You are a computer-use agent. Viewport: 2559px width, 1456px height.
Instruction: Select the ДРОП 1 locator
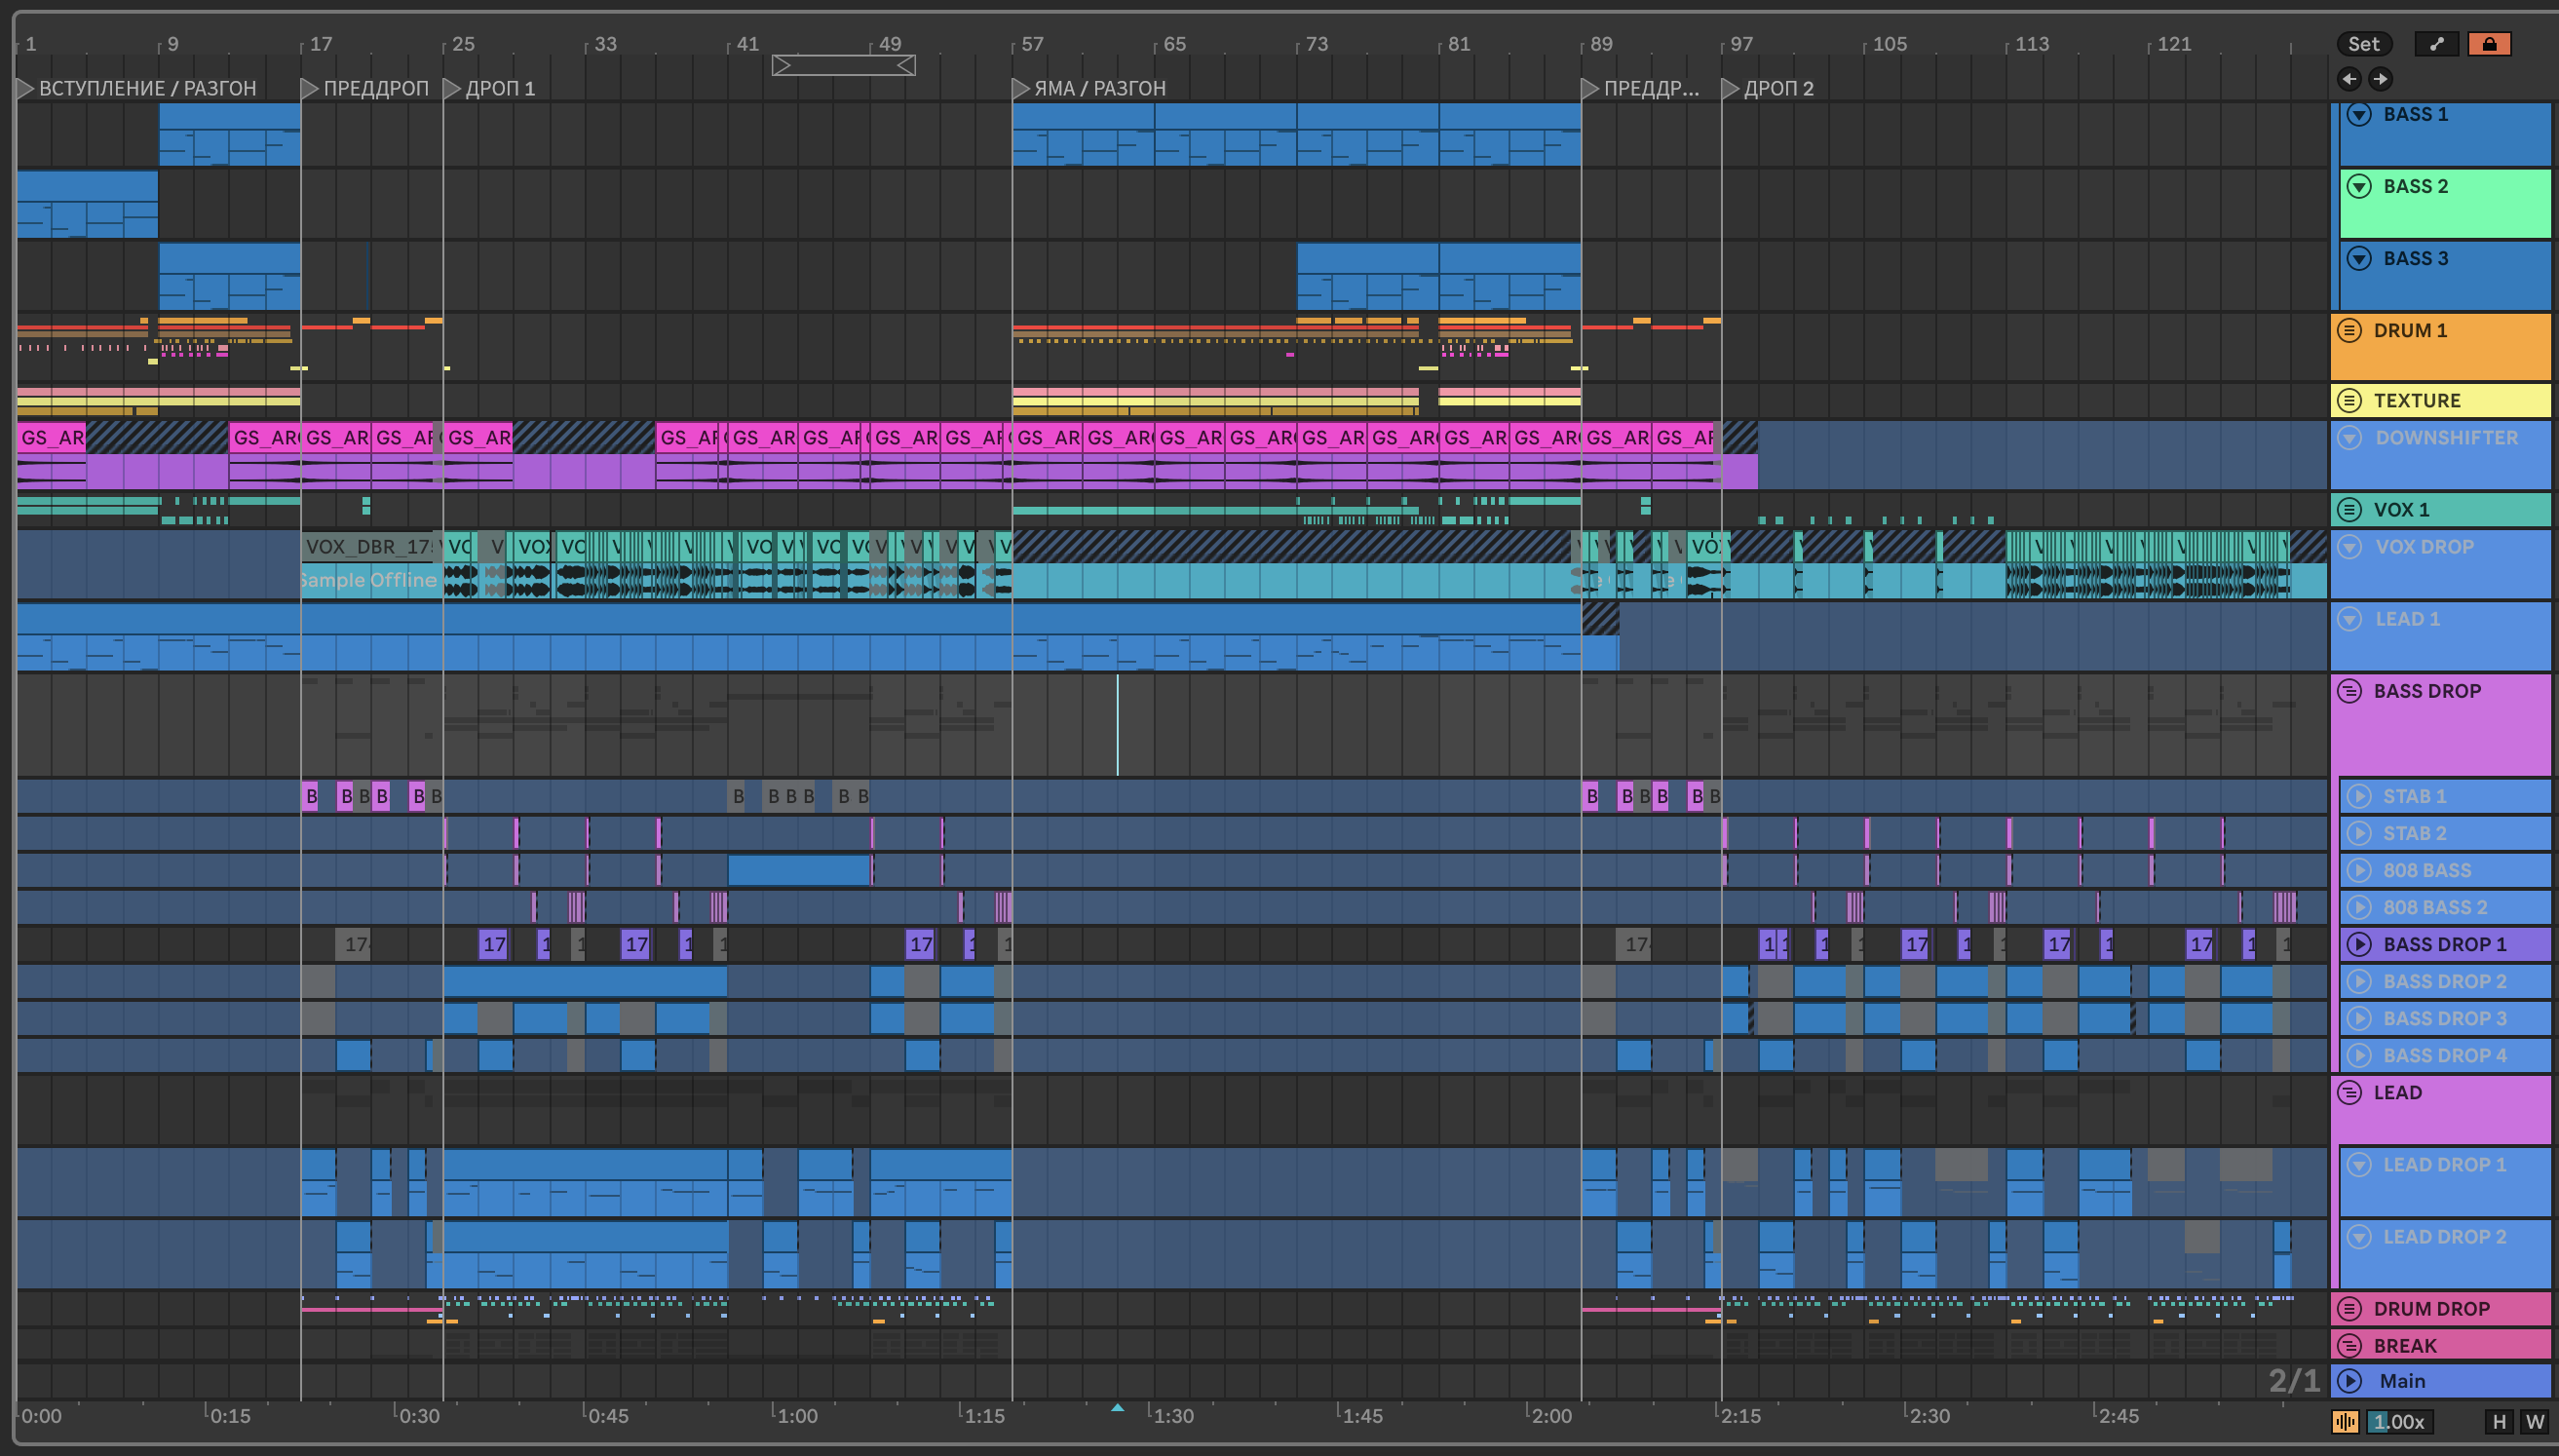coord(490,88)
